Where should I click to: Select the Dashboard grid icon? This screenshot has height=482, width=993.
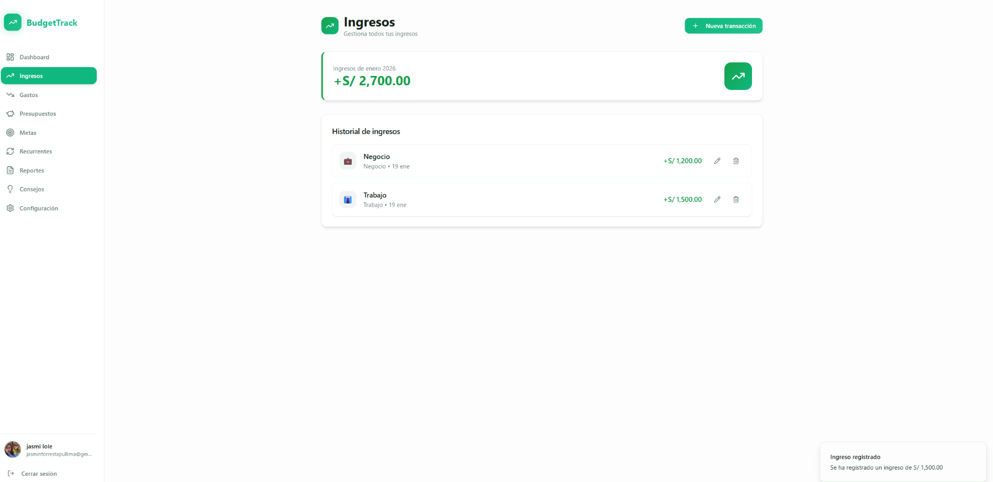pos(10,57)
